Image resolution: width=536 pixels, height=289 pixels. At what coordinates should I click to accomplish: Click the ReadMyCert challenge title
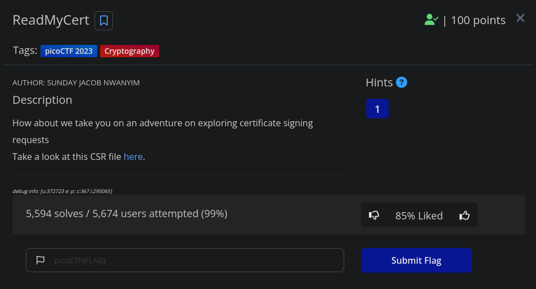(51, 20)
